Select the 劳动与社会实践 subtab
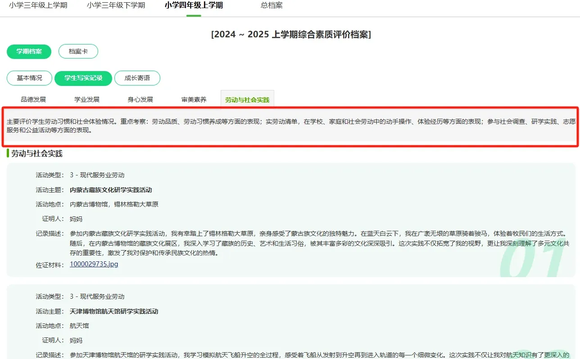 pyautogui.click(x=247, y=99)
